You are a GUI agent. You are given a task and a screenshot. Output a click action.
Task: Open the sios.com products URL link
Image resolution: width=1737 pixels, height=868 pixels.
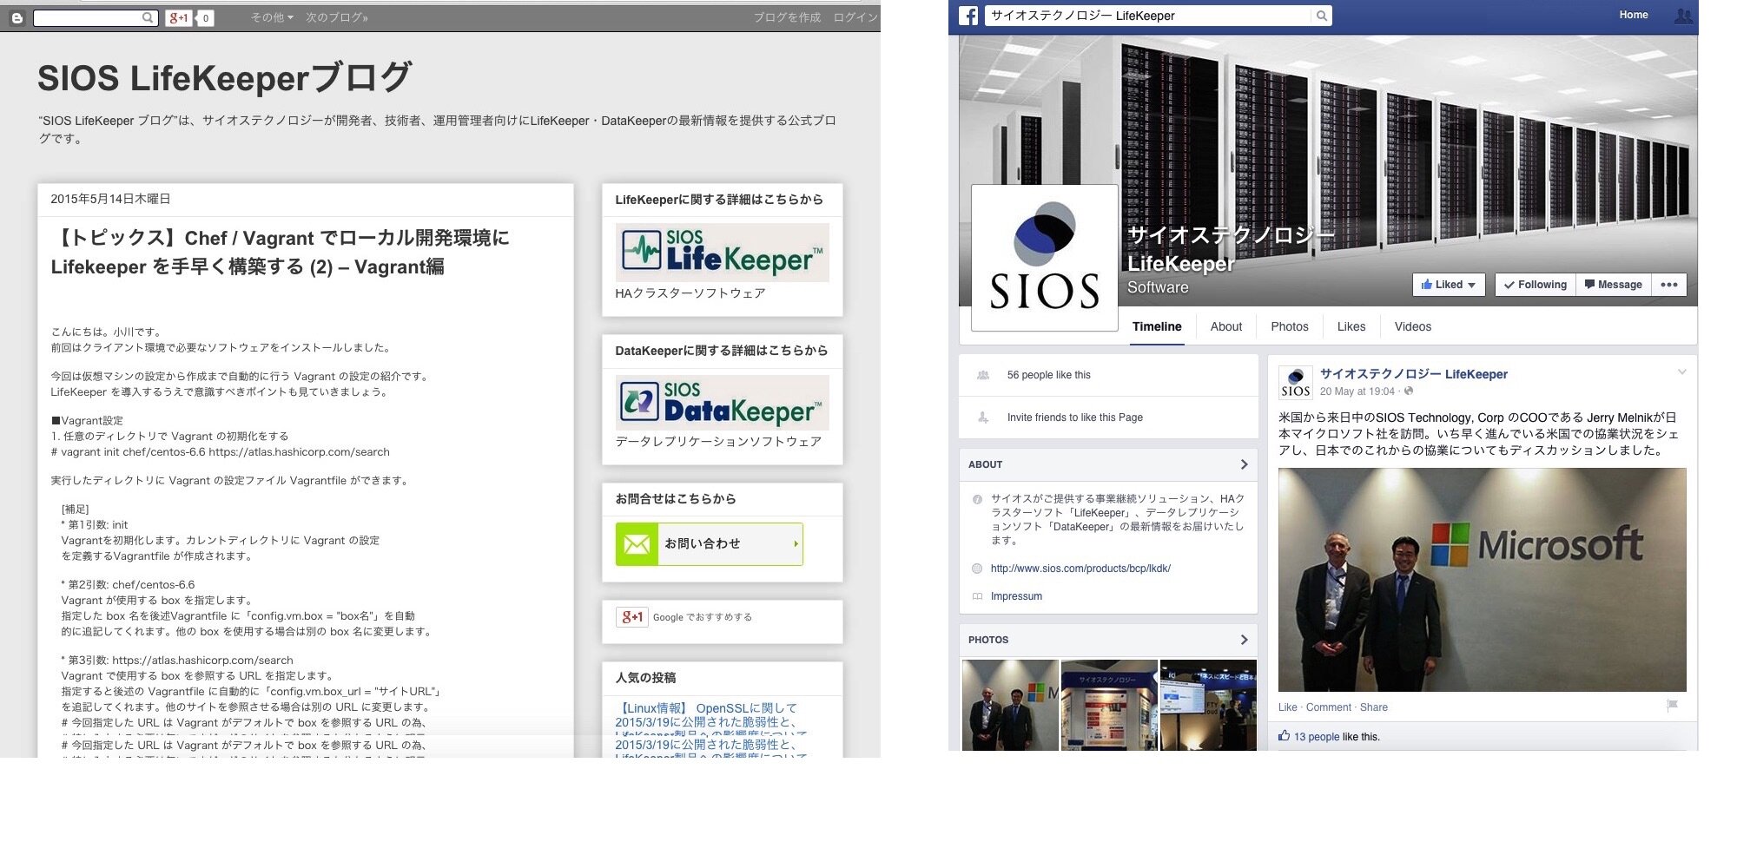coord(1080,569)
